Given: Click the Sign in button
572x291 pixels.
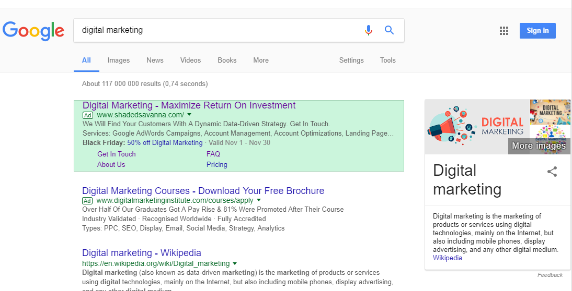Looking at the screenshot, I should point(537,31).
